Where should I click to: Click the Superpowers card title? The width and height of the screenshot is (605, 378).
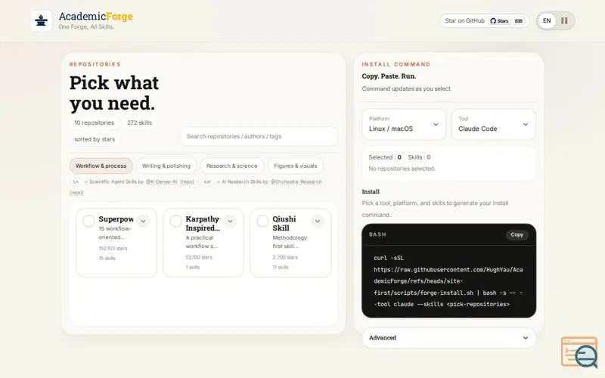[x=116, y=219]
